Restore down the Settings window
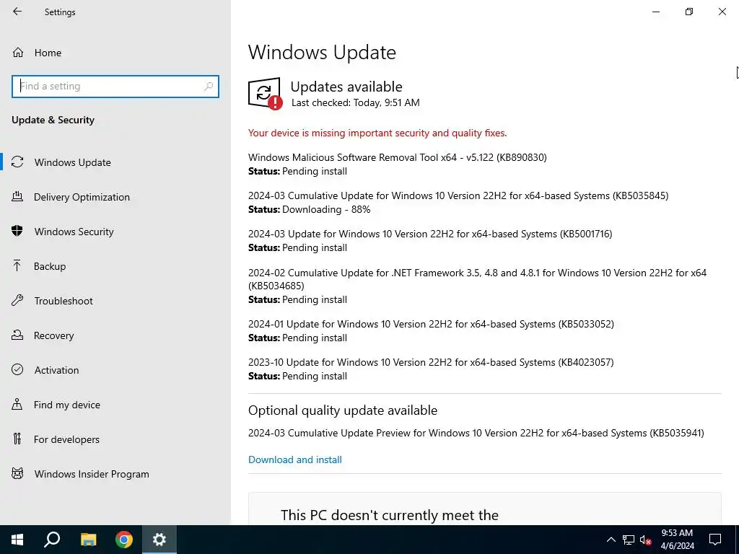Image resolution: width=739 pixels, height=554 pixels. pos(689,12)
